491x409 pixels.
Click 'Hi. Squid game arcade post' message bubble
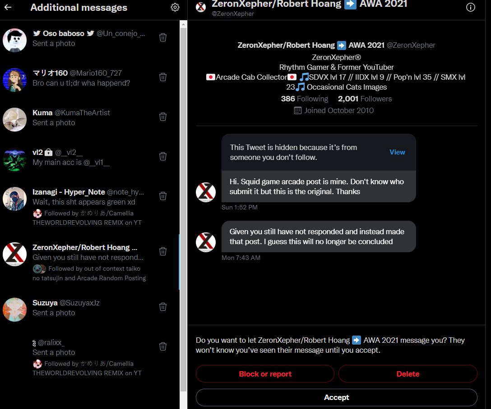[x=319, y=186]
